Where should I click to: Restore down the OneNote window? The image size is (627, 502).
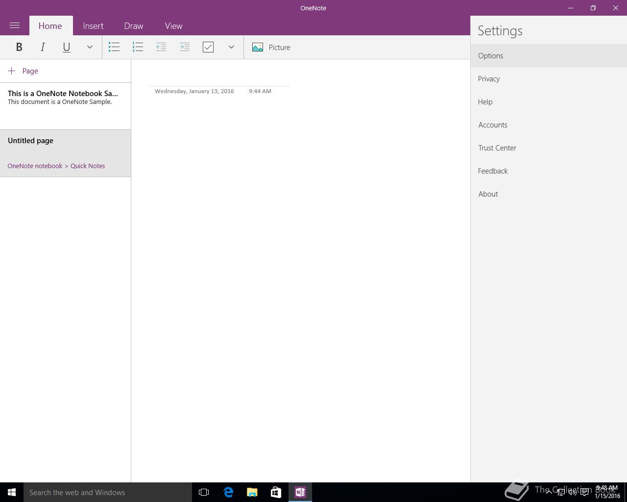coord(593,8)
